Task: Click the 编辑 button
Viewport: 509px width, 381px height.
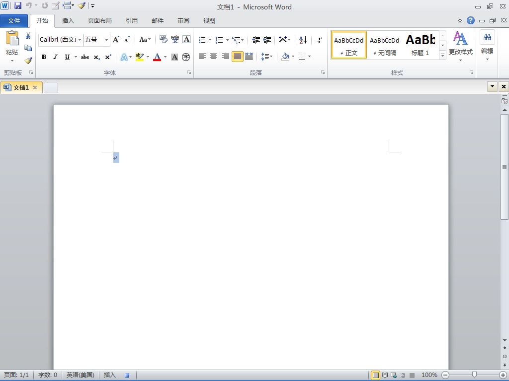Action: (x=487, y=45)
